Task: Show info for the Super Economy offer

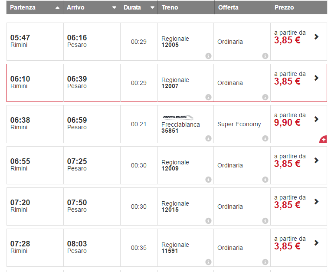Action: [x=265, y=138]
